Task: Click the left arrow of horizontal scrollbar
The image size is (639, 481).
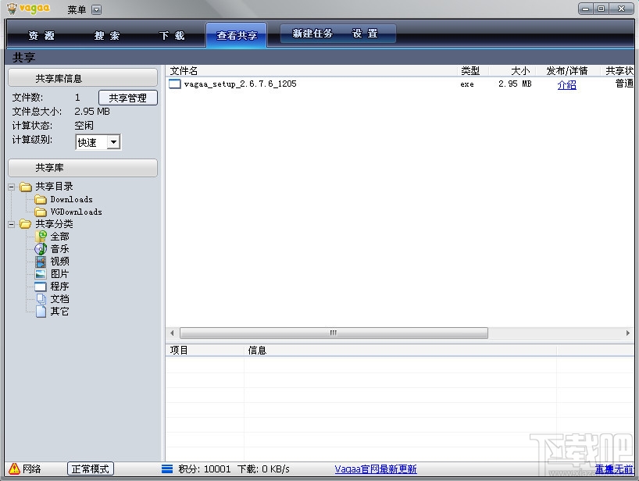Action: [x=172, y=333]
